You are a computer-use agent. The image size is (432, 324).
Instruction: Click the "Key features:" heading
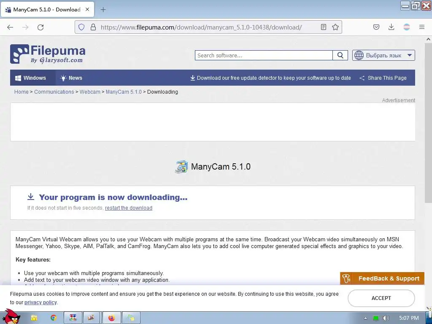(x=33, y=259)
